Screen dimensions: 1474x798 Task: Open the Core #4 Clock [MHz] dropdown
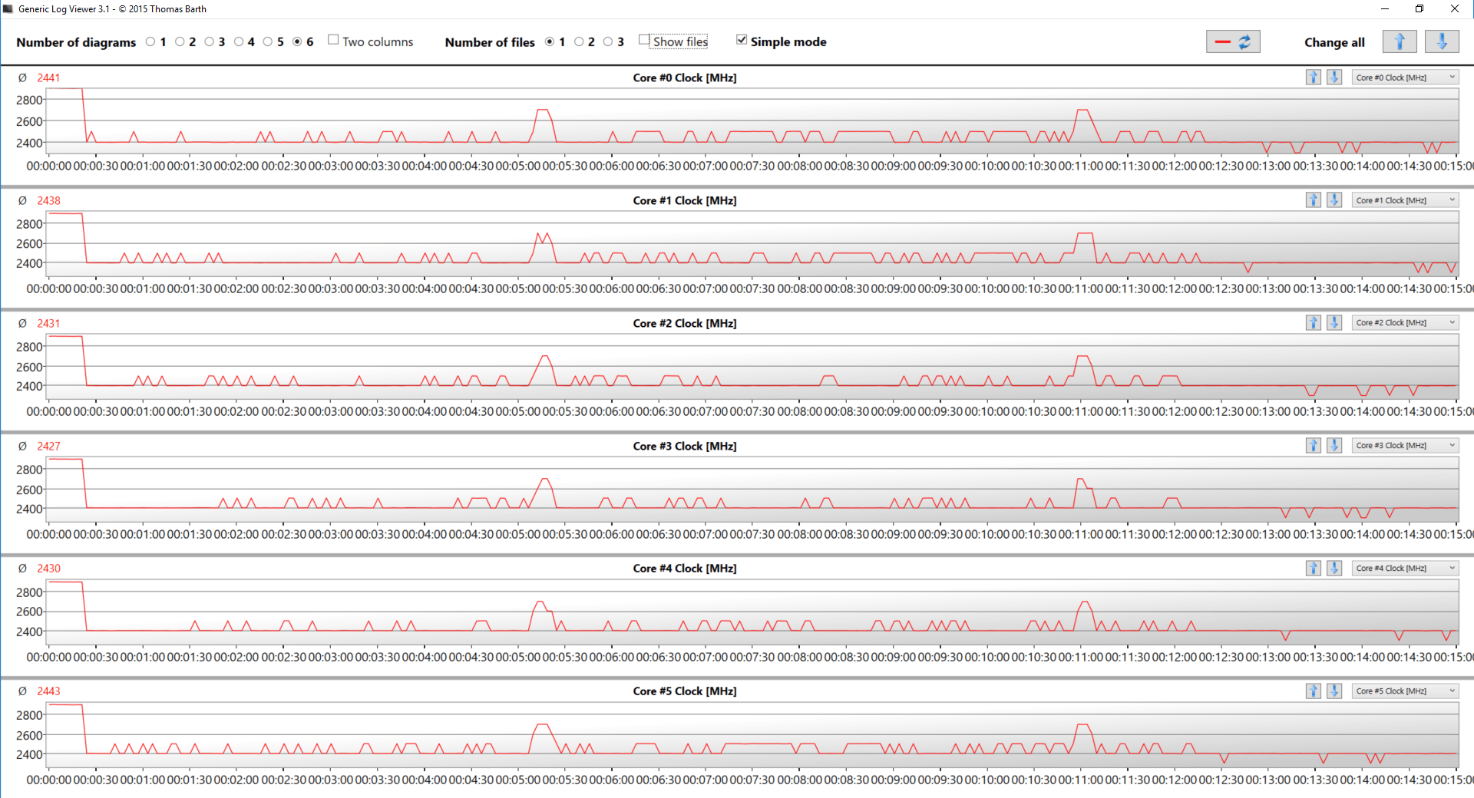pos(1404,568)
